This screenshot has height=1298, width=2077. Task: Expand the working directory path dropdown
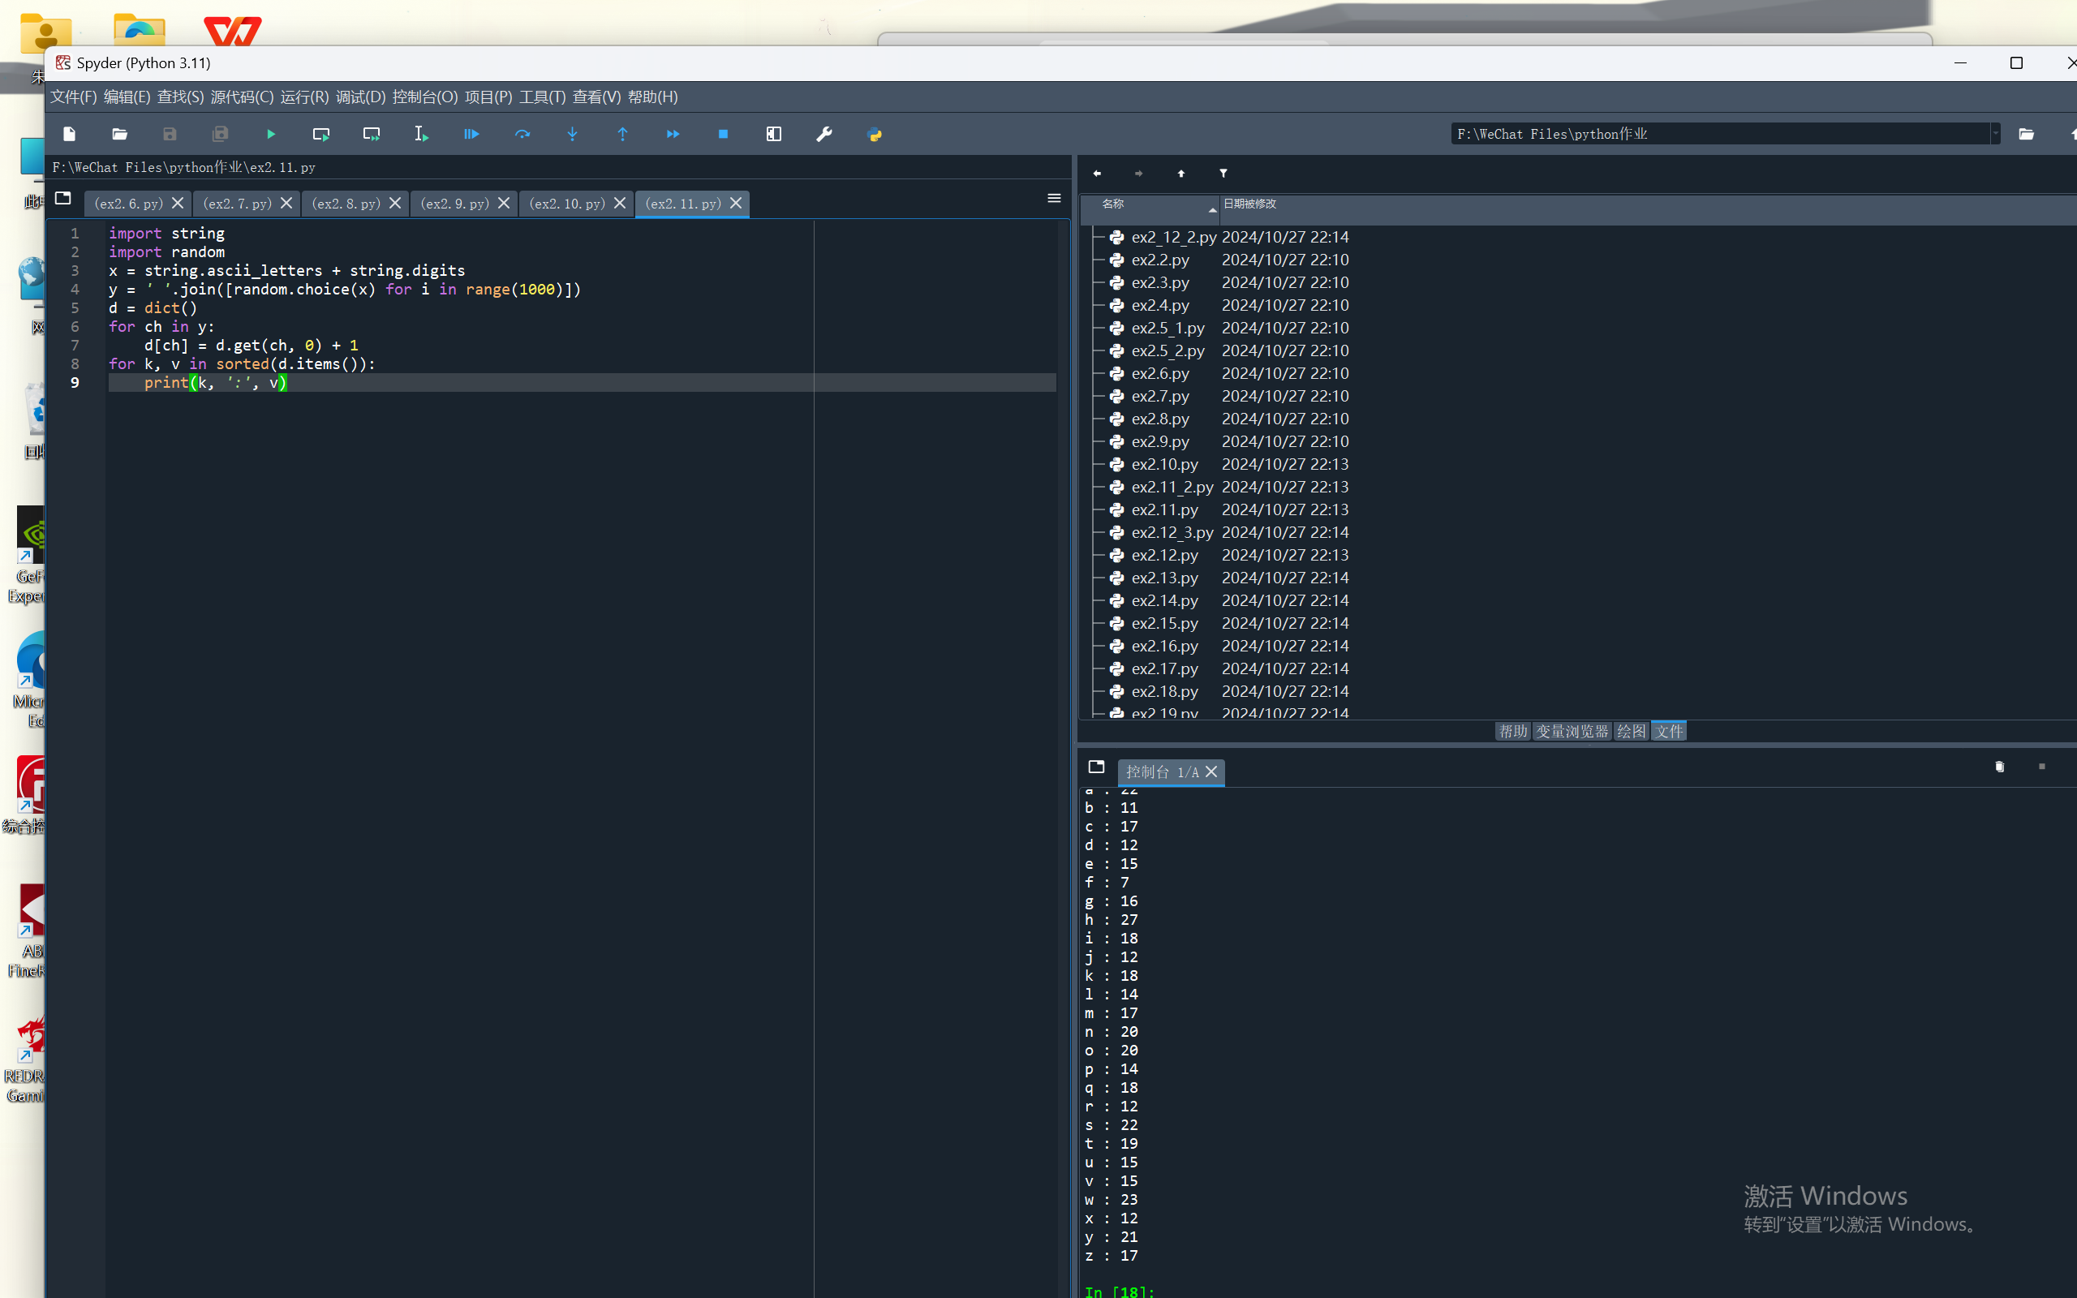[x=1994, y=134]
